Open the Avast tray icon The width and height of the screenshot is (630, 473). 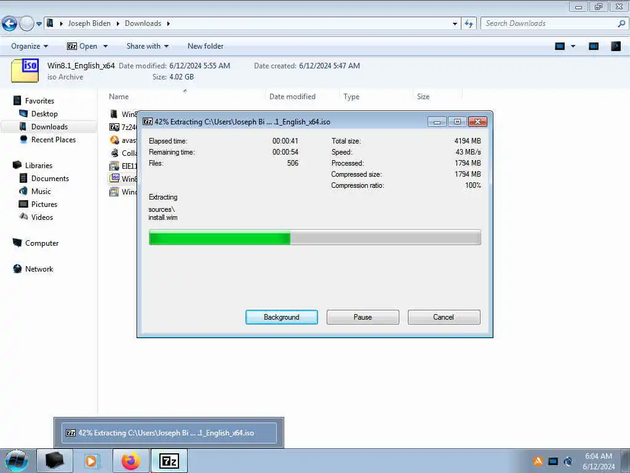click(x=538, y=461)
